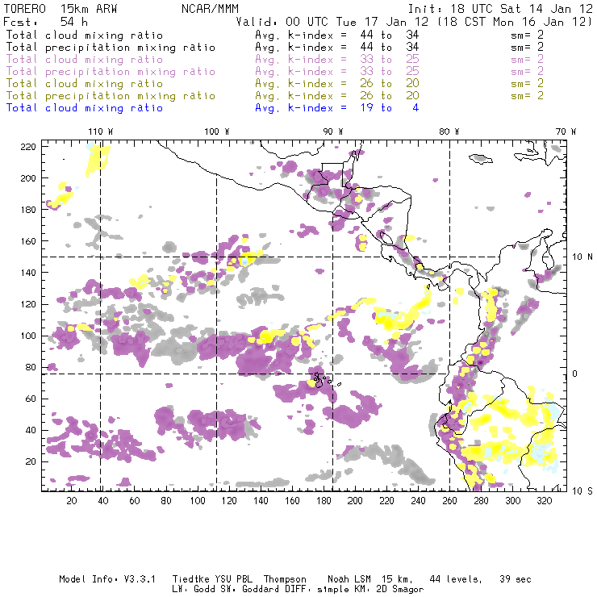Select the blue "Total cloud mixing ratio" legend line
The image size is (597, 597).
click(85, 108)
